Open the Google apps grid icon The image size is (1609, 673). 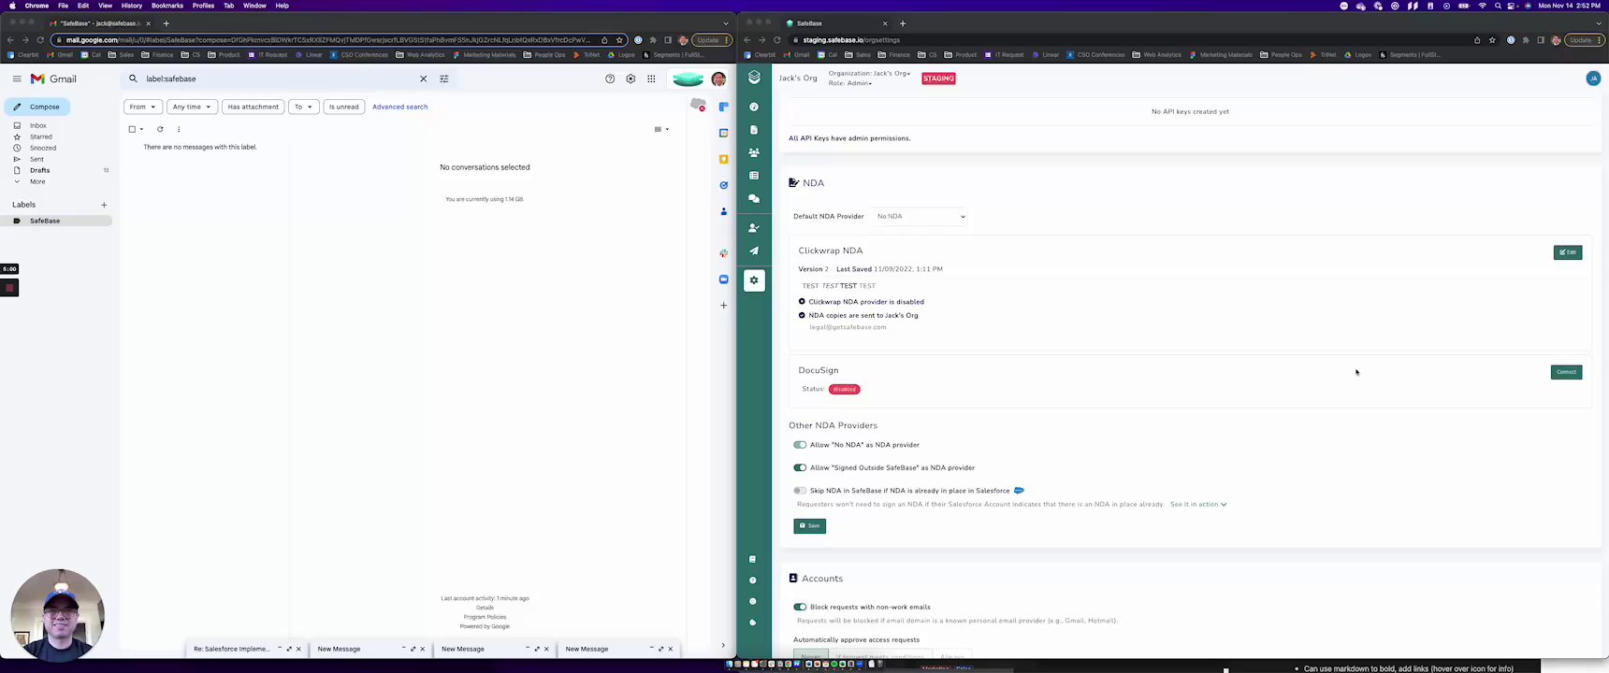tap(651, 79)
